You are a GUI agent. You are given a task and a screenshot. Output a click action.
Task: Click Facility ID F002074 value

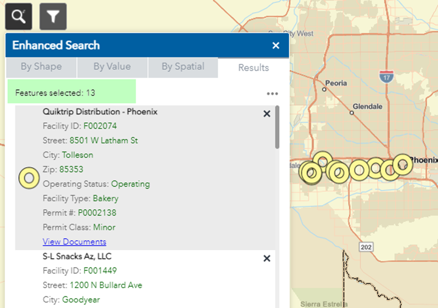pos(100,126)
